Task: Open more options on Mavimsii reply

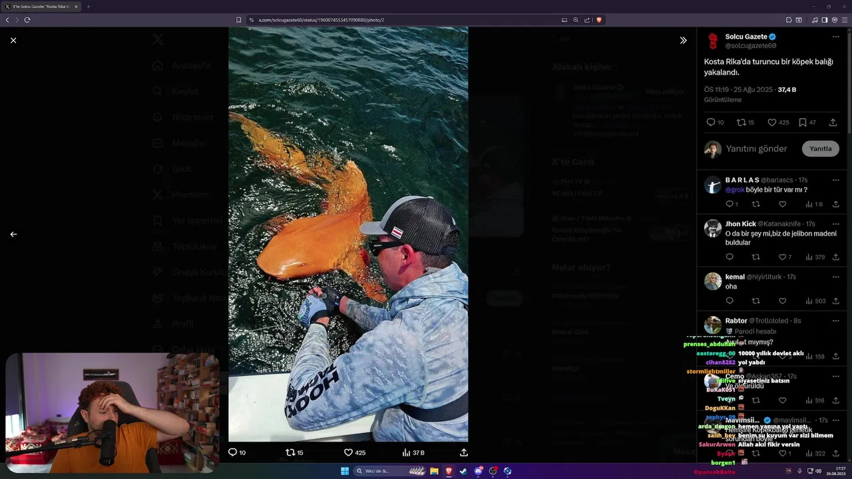Action: coord(835,420)
